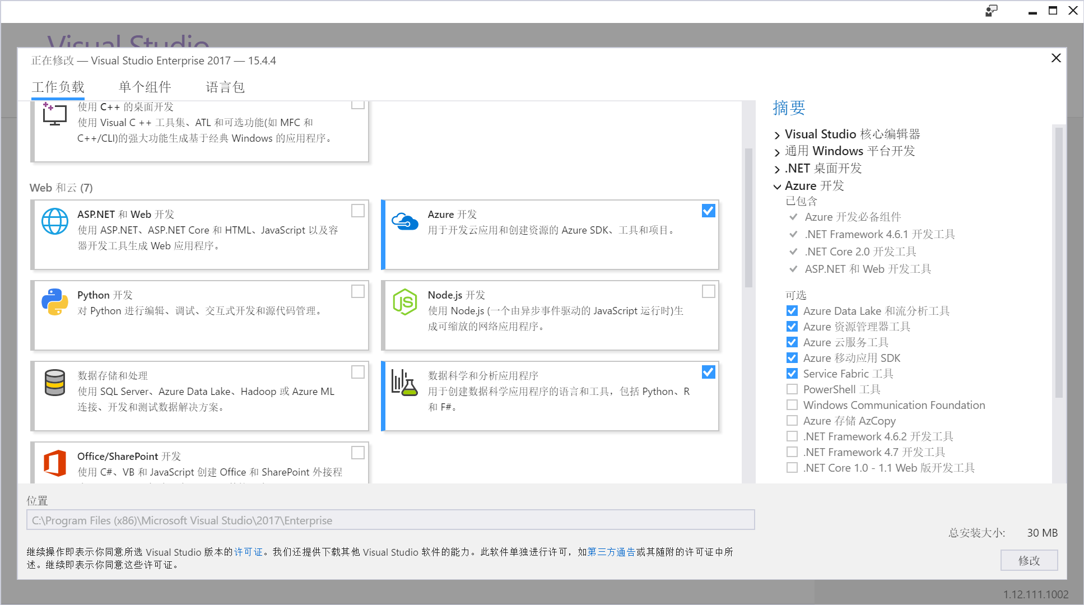Click the feedback icon in title bar
This screenshot has width=1084, height=605.
tap(992, 11)
